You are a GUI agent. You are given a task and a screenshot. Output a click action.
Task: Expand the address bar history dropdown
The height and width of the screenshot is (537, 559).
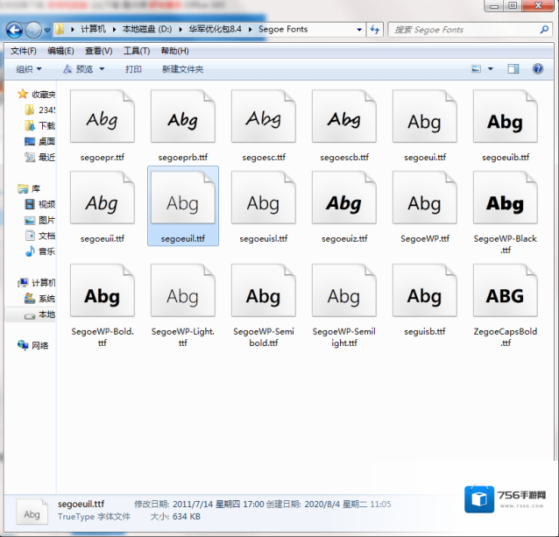359,29
